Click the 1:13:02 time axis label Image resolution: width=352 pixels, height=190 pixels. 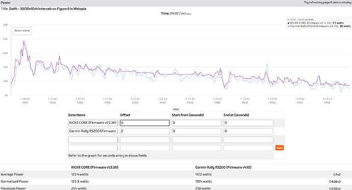[217, 99]
